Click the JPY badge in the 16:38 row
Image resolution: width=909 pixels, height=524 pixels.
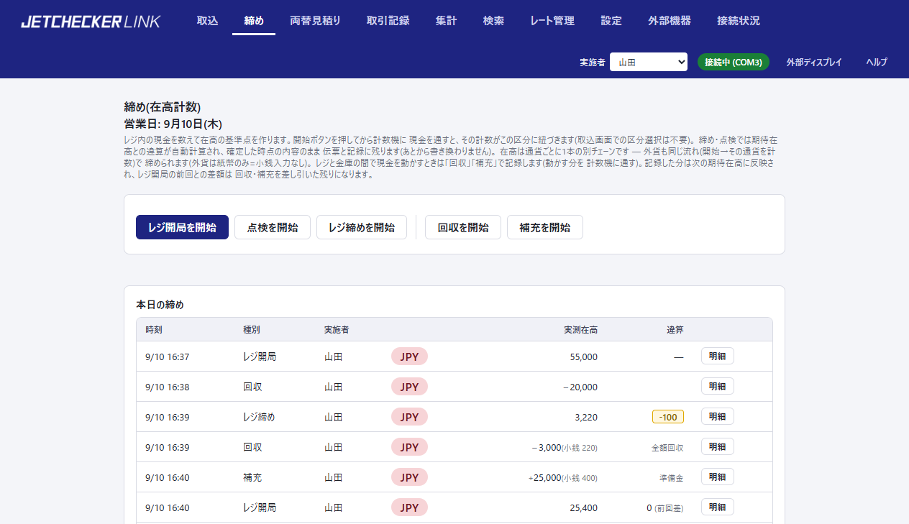tap(409, 387)
